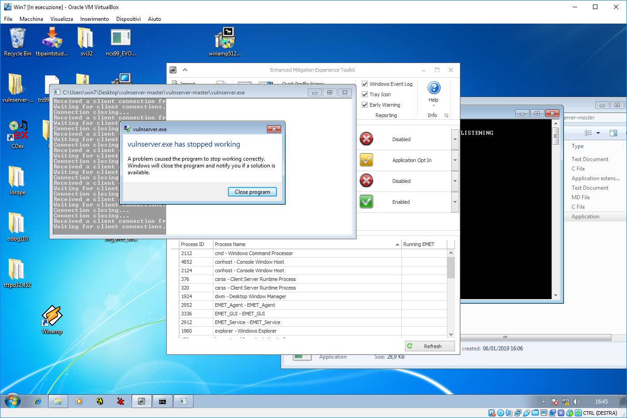Viewport: 627px width, 418px height.
Task: Open the Aiuto menu
Action: (154, 19)
